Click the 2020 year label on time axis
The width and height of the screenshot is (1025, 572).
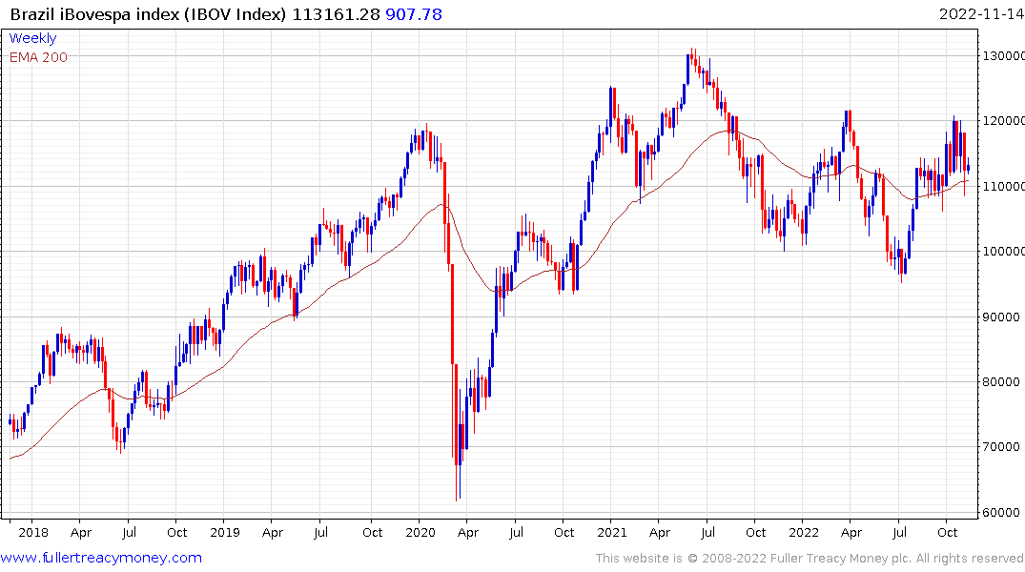(420, 532)
